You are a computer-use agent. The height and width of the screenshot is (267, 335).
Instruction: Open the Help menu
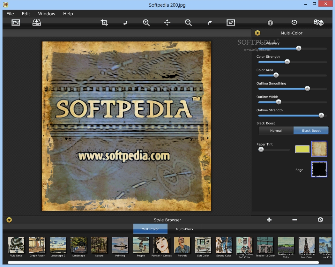coord(68,14)
